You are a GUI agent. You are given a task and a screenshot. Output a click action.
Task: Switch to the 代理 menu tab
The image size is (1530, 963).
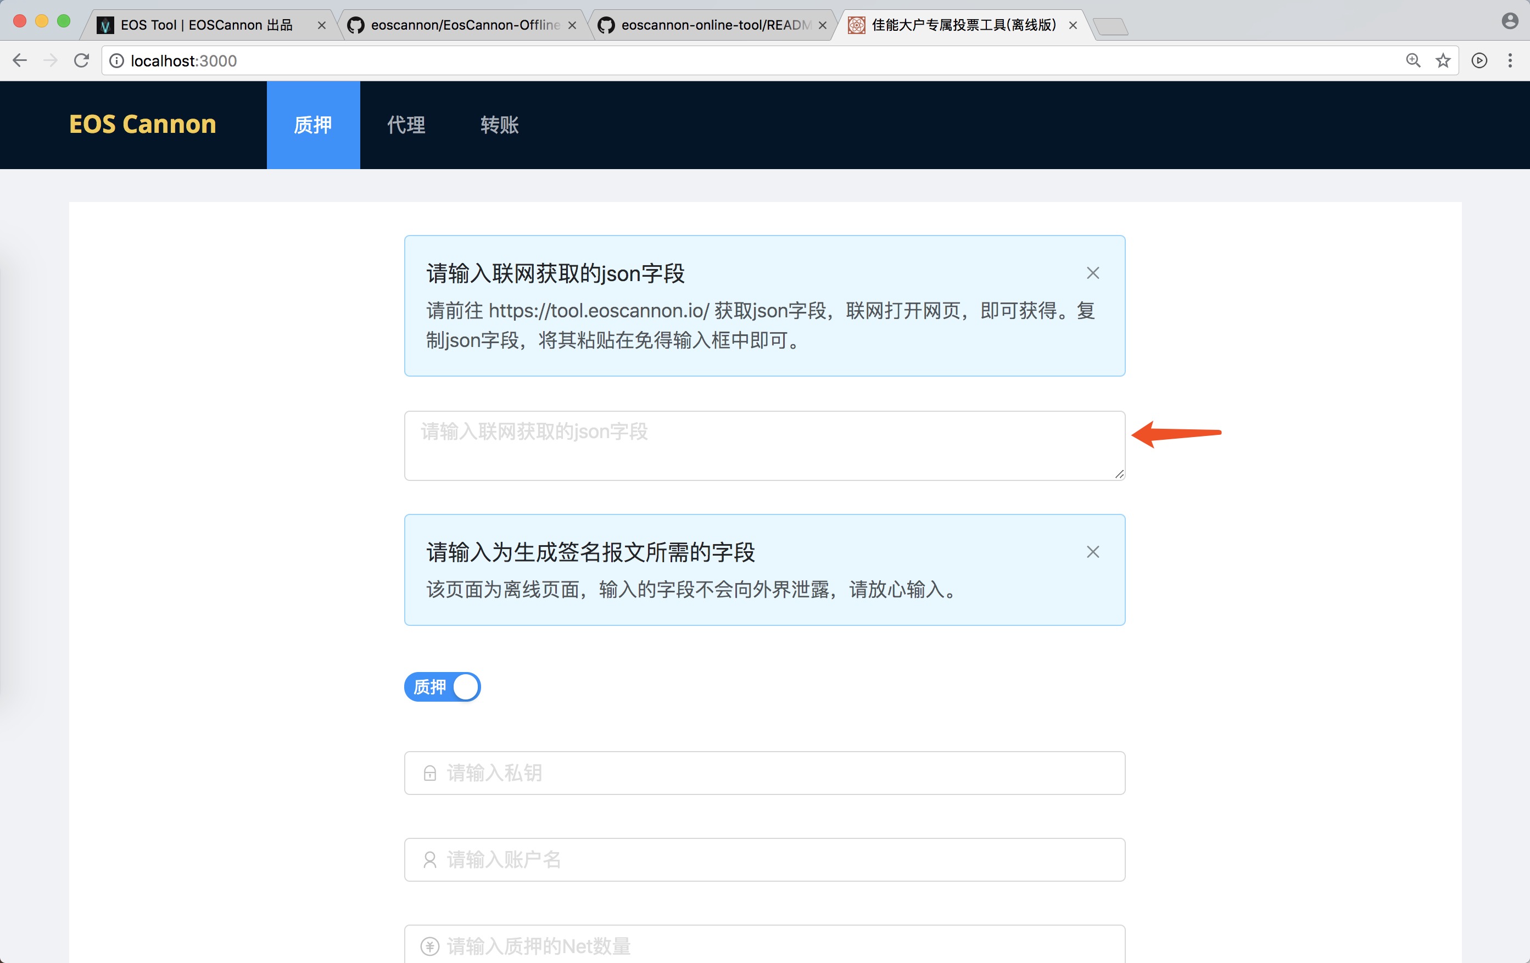[x=406, y=125]
